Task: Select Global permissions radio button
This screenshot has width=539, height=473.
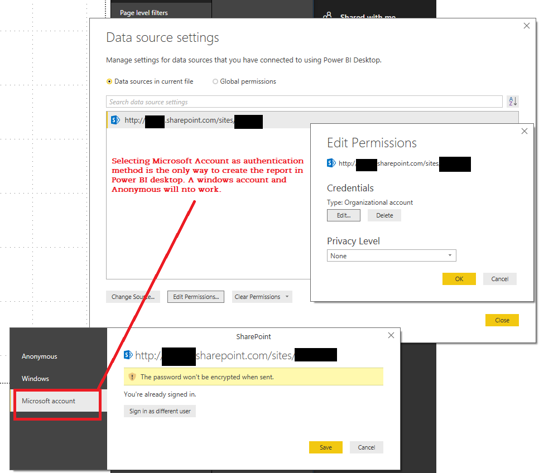Action: (x=215, y=81)
